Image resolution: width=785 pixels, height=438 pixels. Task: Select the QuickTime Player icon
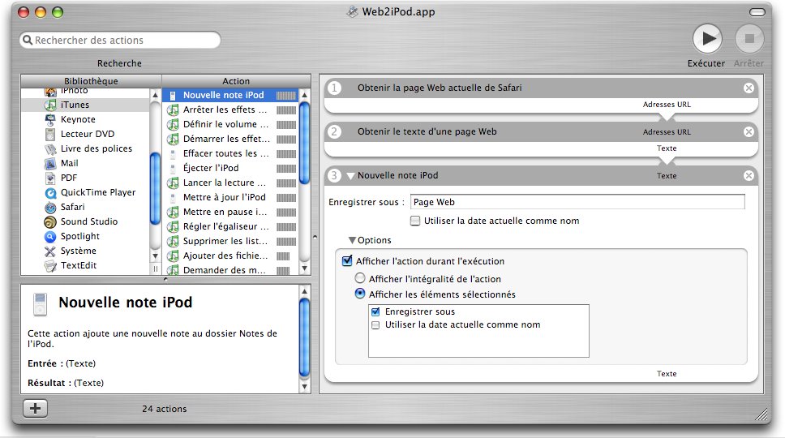50,192
